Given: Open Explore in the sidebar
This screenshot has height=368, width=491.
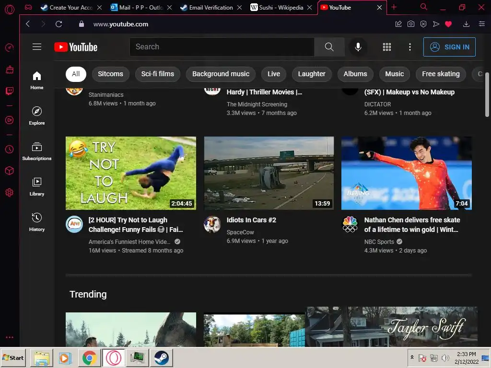Looking at the screenshot, I should (x=36, y=116).
